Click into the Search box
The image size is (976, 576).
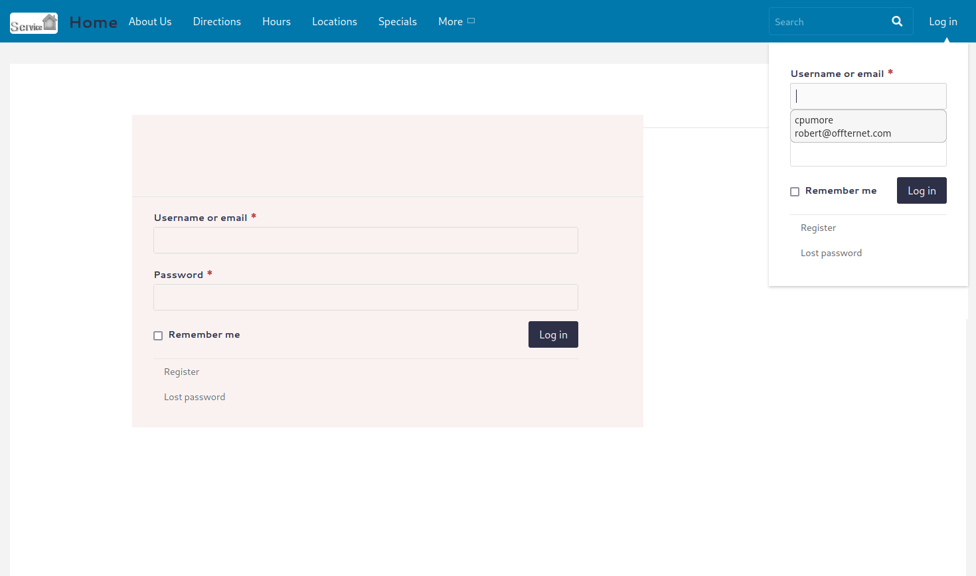click(830, 22)
